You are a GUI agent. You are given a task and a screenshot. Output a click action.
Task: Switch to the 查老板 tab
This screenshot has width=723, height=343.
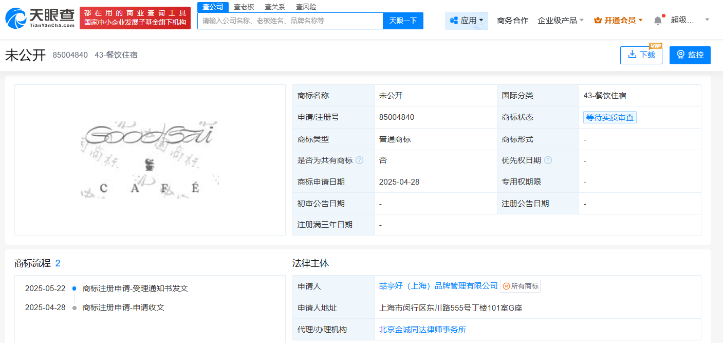coord(244,7)
